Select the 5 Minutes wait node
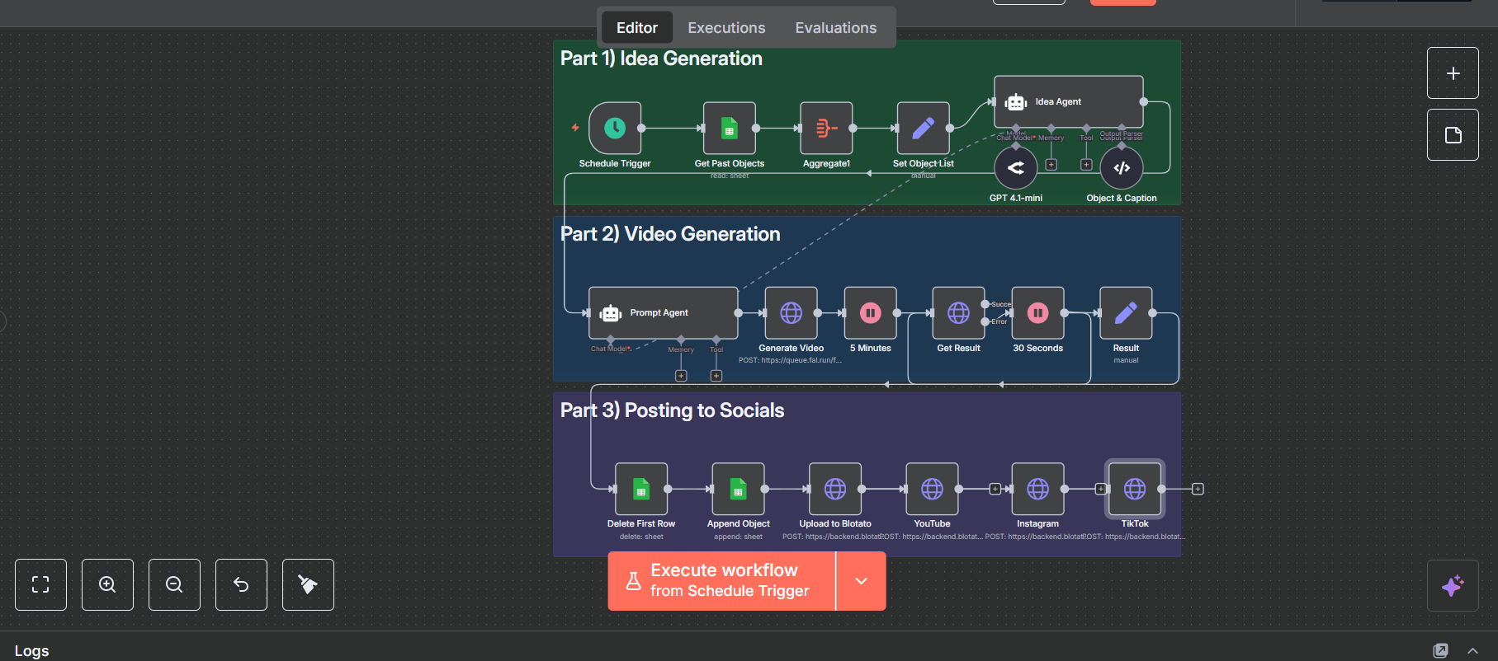 pos(871,312)
